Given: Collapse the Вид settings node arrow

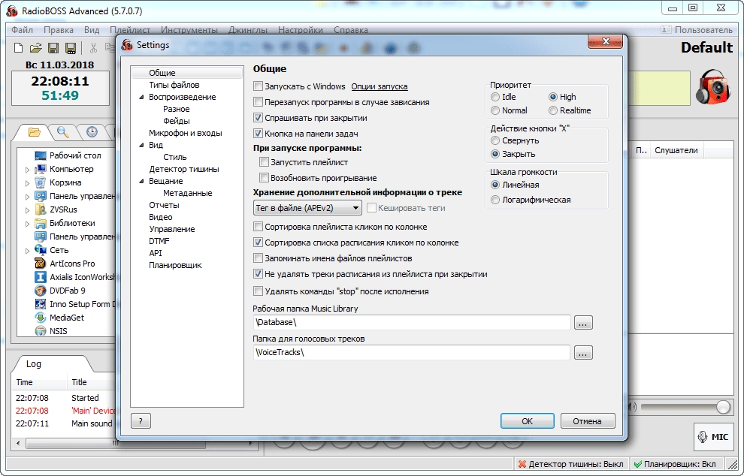Looking at the screenshot, I should (141, 145).
